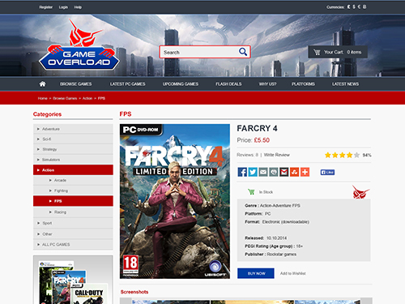Open Flash Deals menu item
Image resolution: width=405 pixels, height=304 pixels.
(x=228, y=84)
